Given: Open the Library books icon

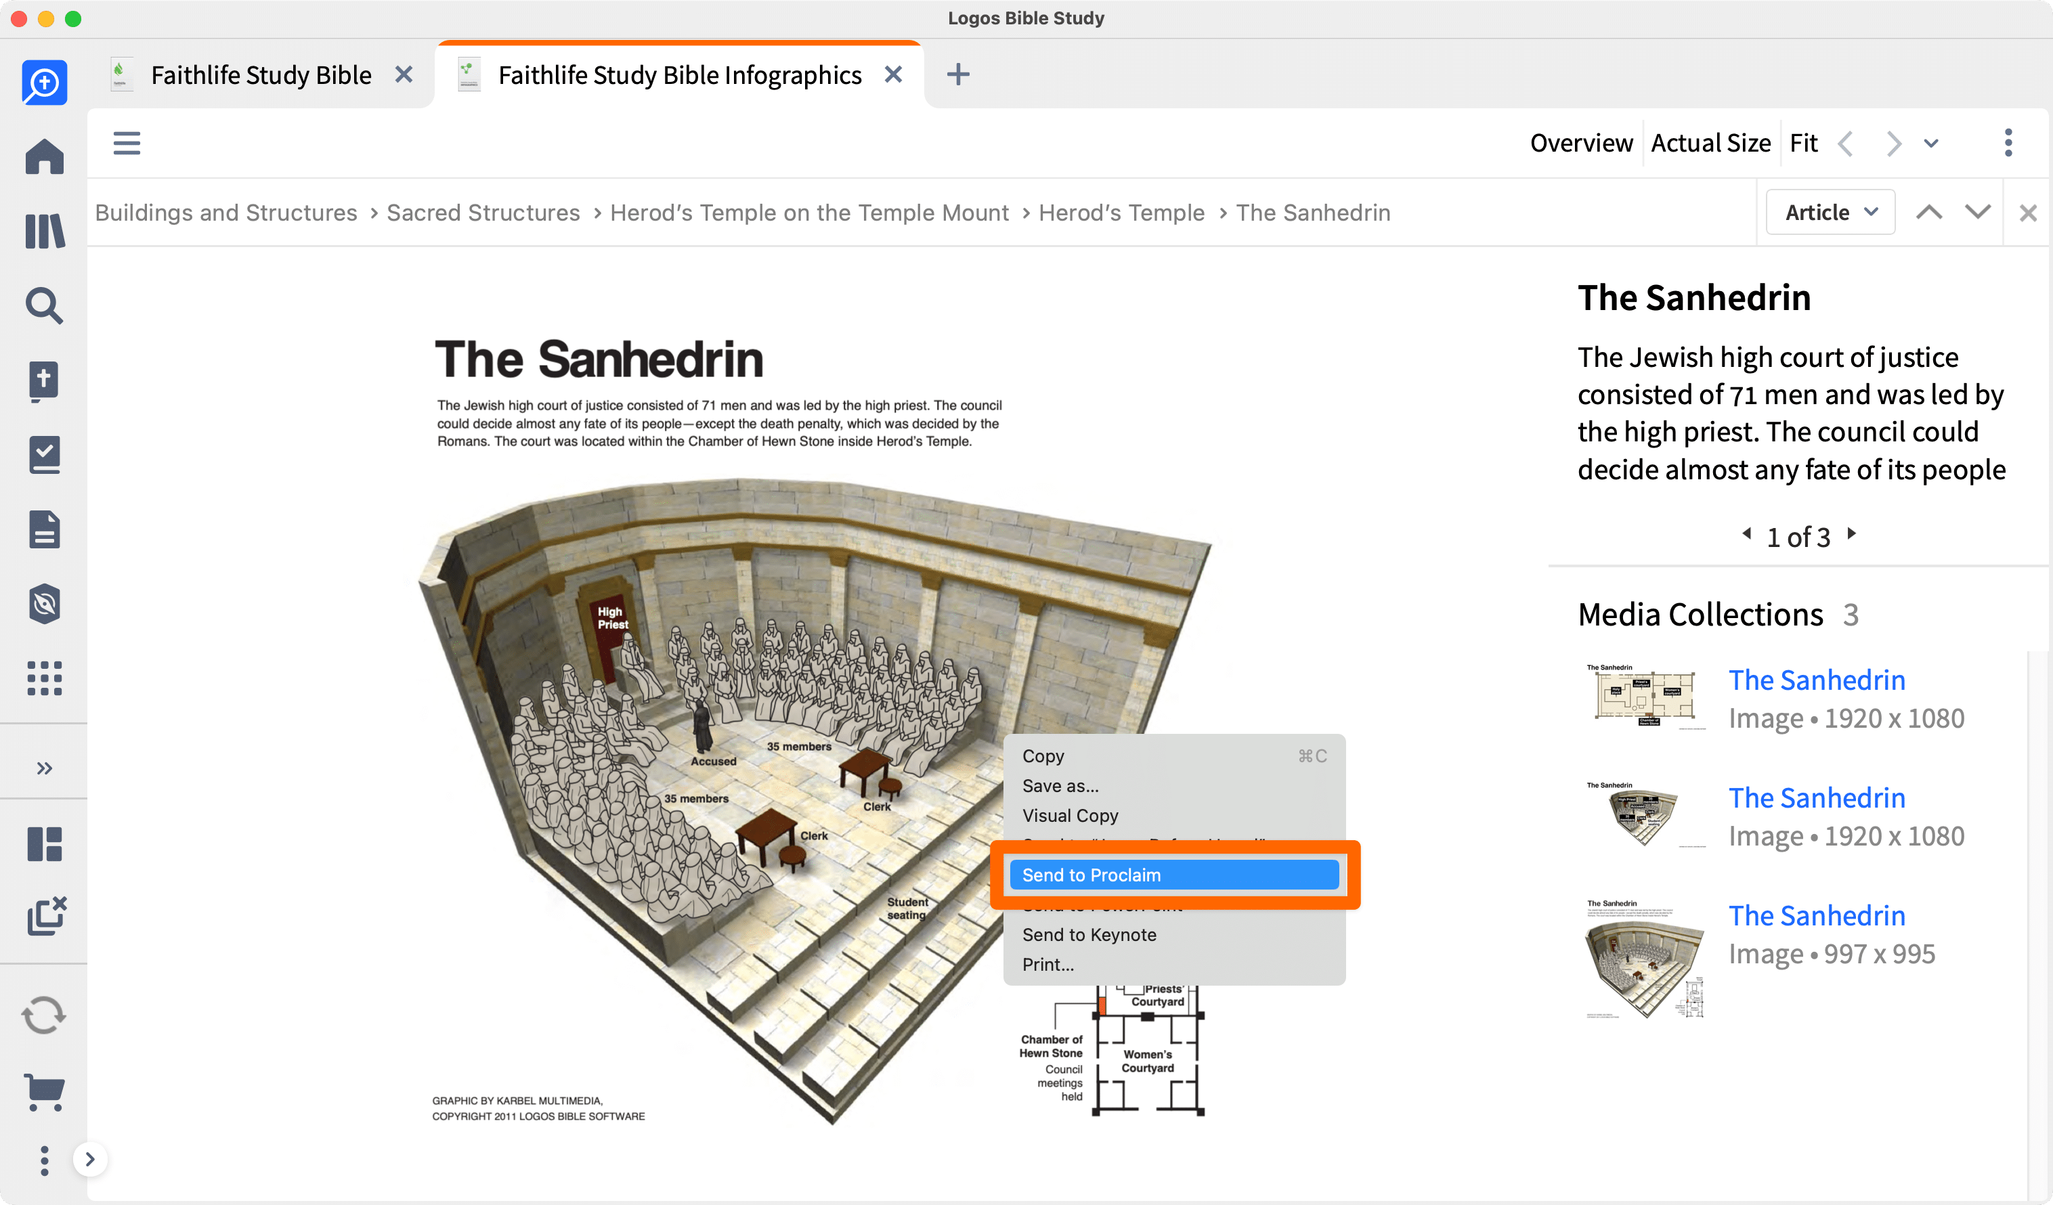Looking at the screenshot, I should (44, 232).
